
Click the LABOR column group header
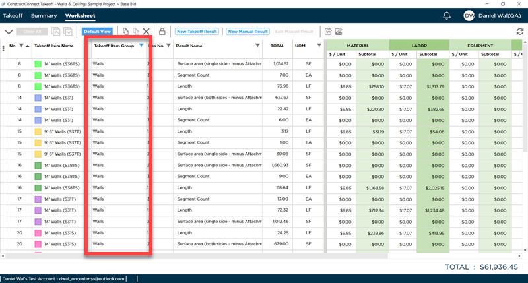pyautogui.click(x=419, y=46)
